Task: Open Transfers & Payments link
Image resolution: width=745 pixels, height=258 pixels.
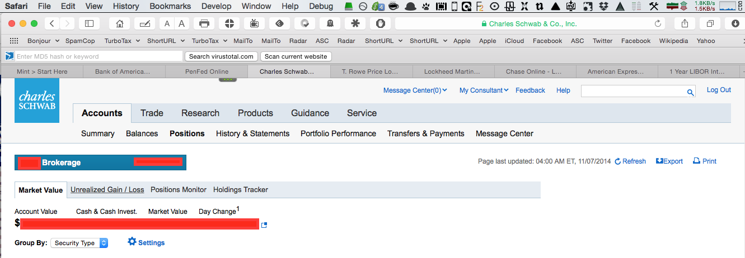Action: pyautogui.click(x=426, y=133)
